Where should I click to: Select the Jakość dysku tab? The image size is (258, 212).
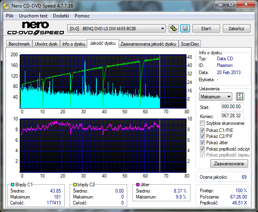tap(103, 43)
